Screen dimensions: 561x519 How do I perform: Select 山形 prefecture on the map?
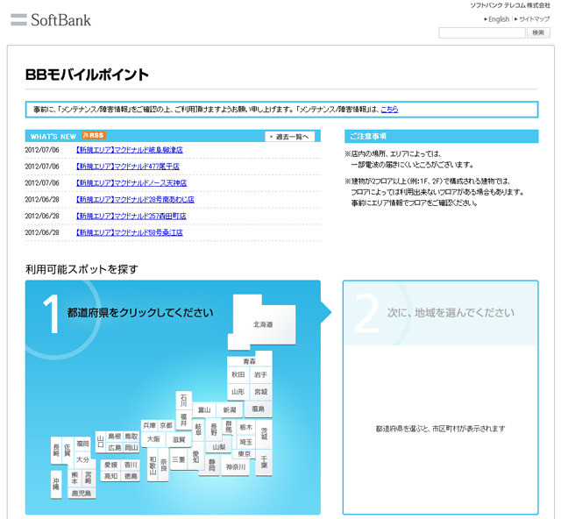pyautogui.click(x=238, y=392)
